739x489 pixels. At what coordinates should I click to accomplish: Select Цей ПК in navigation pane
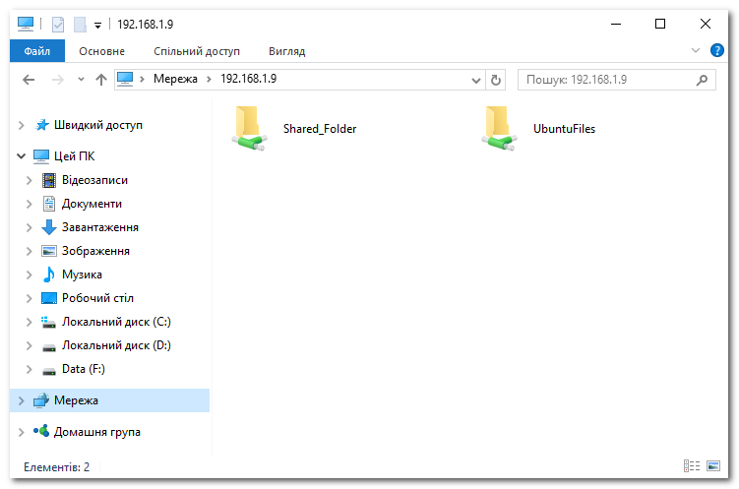[75, 155]
